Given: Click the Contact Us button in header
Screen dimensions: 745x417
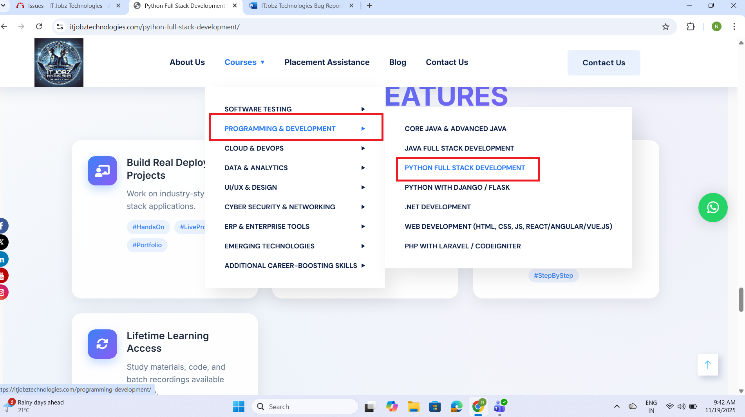Looking at the screenshot, I should coord(604,63).
